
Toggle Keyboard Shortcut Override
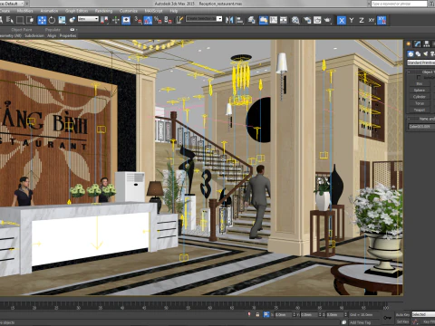coord(126,20)
